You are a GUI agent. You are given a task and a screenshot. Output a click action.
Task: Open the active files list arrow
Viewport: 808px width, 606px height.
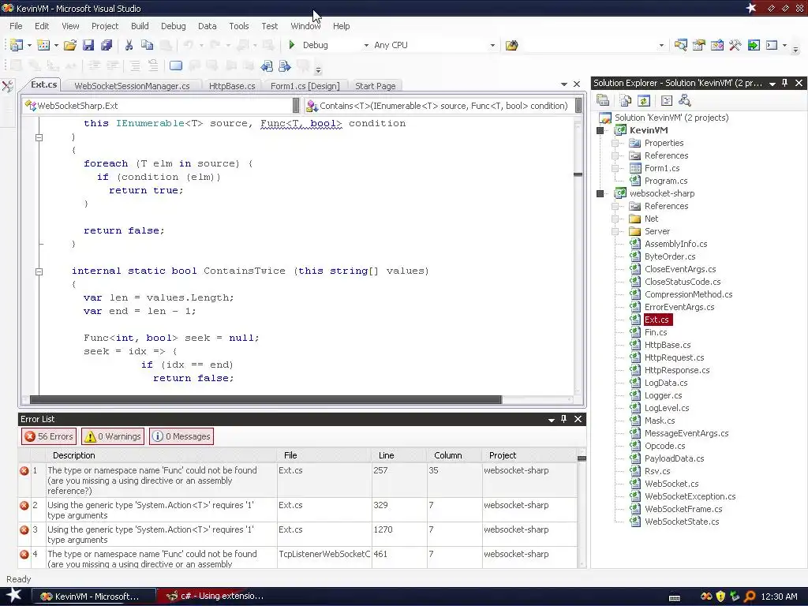tap(563, 84)
